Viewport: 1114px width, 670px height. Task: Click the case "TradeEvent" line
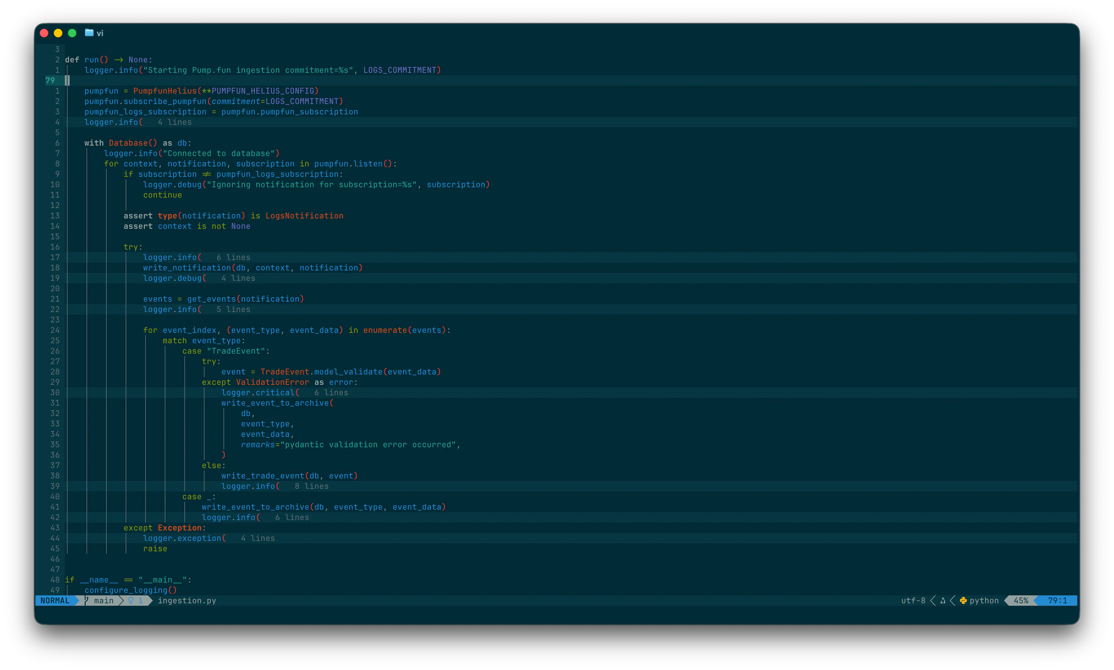(226, 351)
